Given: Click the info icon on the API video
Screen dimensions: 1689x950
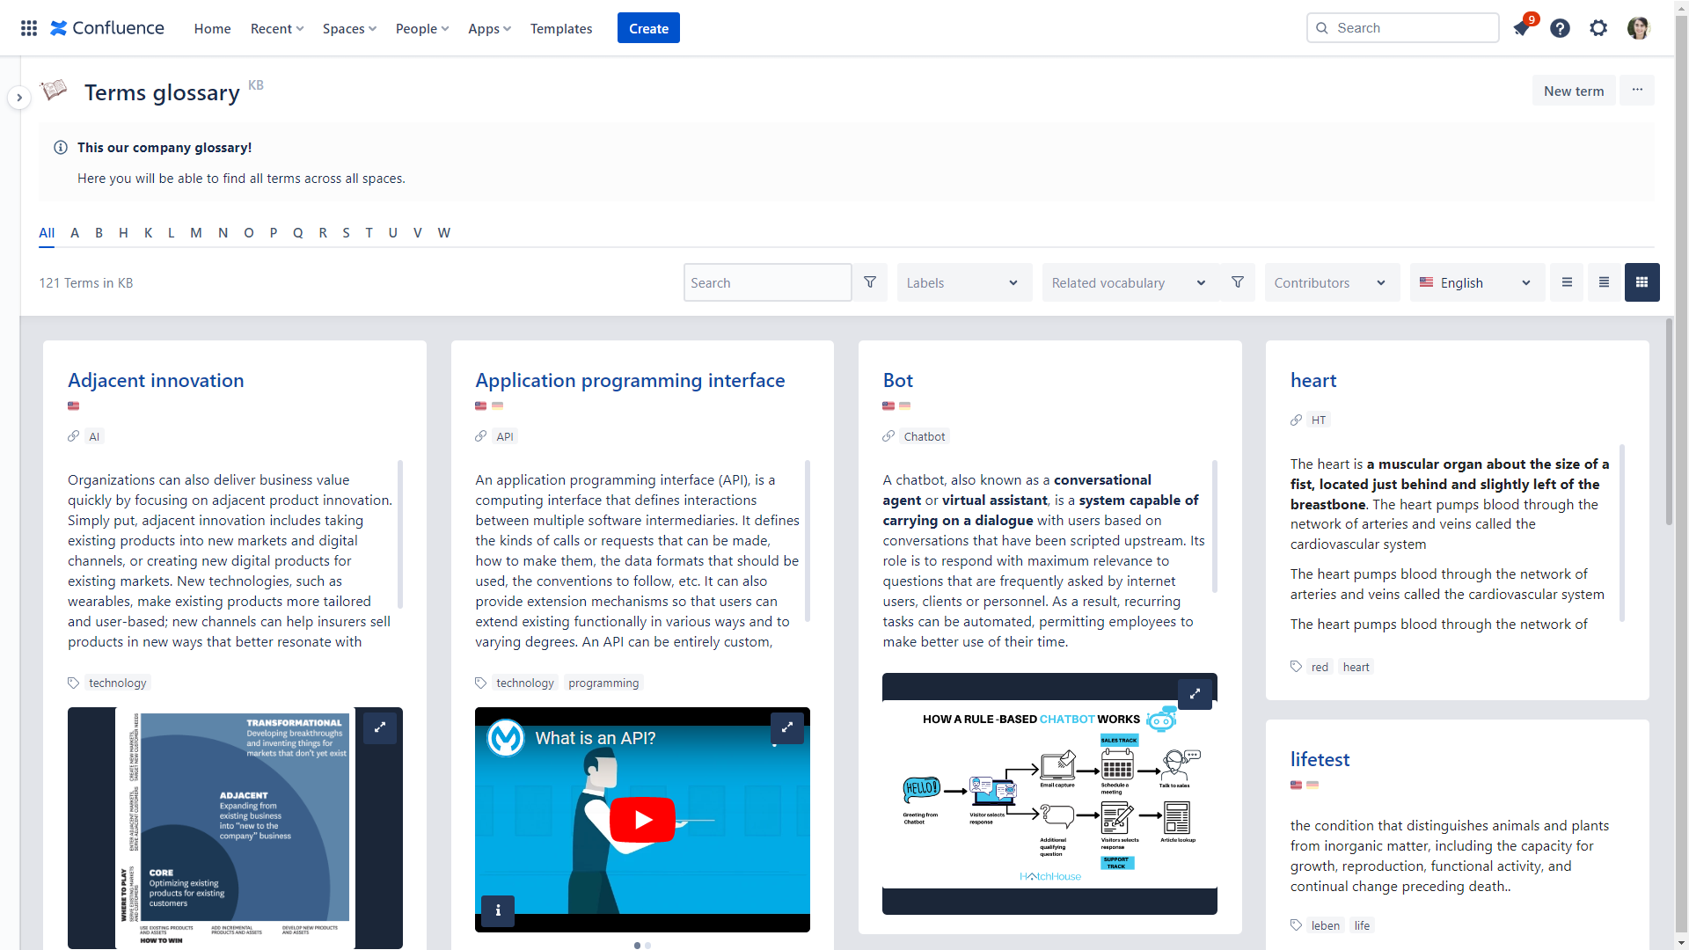Looking at the screenshot, I should [497, 911].
